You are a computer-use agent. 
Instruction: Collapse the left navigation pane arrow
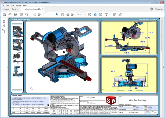[x=8, y=67]
